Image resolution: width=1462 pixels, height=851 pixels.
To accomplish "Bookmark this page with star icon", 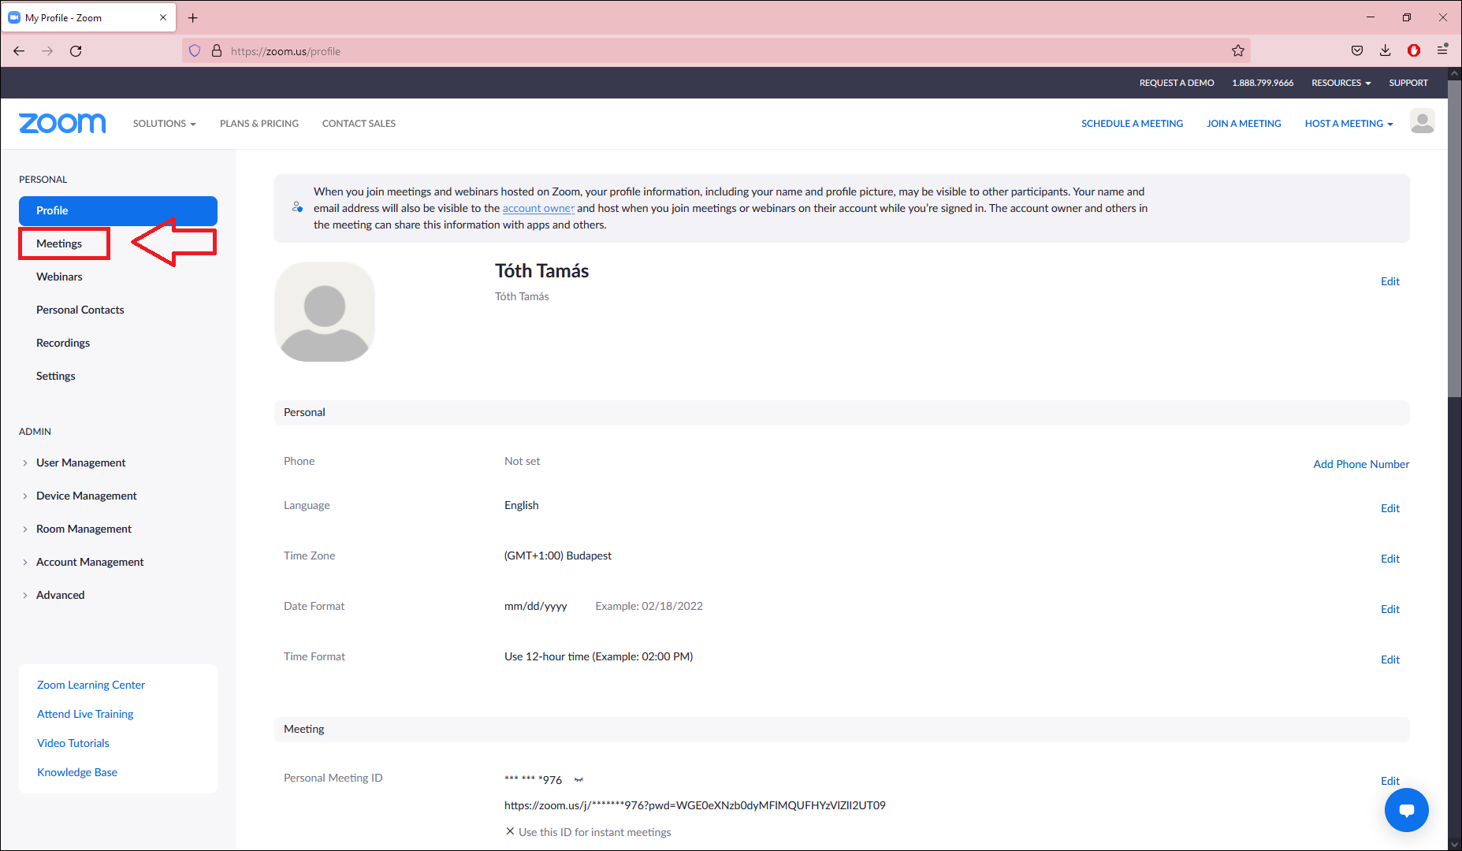I will point(1238,51).
